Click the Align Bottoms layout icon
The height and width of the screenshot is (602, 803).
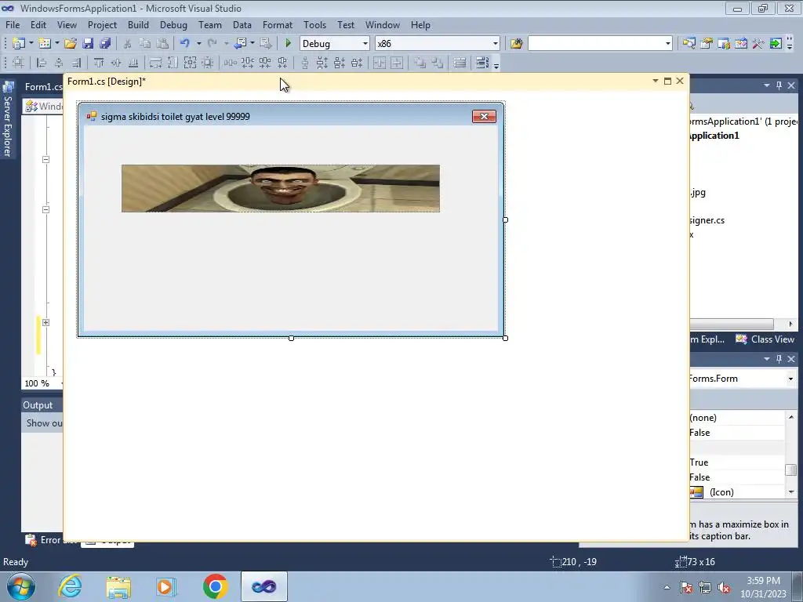pyautogui.click(x=133, y=63)
